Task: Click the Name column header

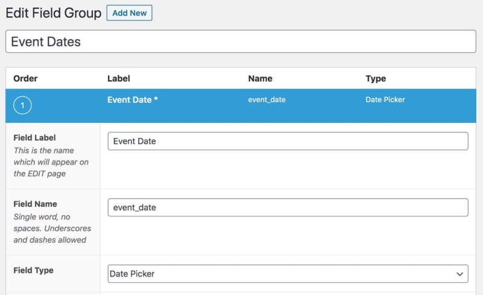Action: click(260, 79)
